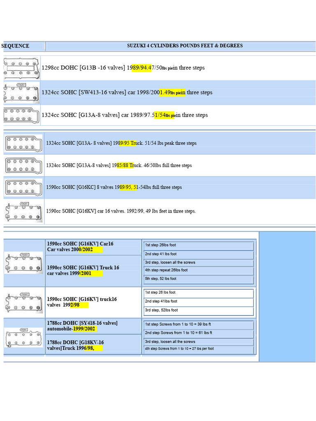
Task: Click the '1st step 26lbs foot' cell
Action: tap(199, 245)
